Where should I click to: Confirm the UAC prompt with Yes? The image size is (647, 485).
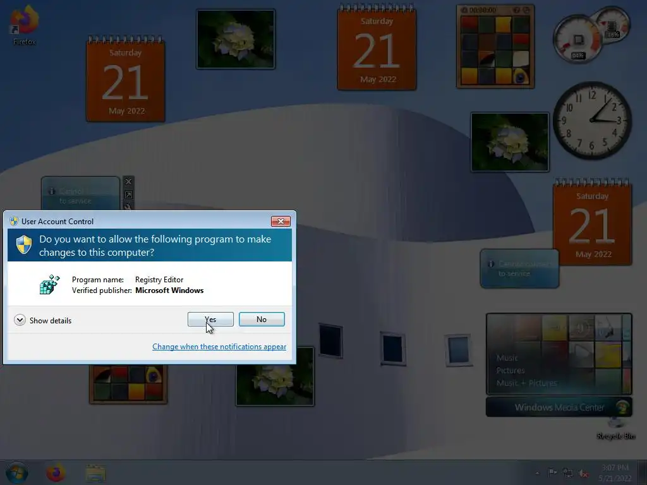210,319
